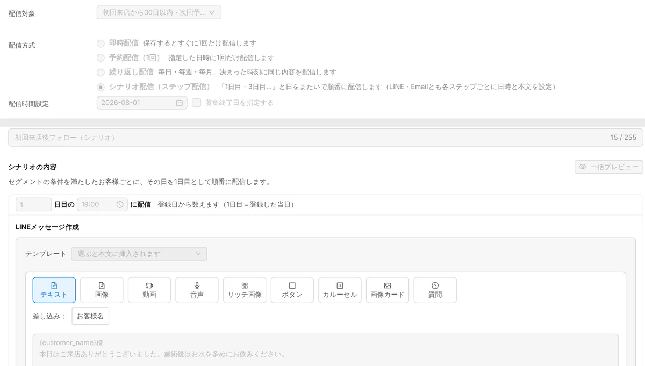Click clock icon in the 19:00 time field
Viewport: 645px width, 366px height.
coord(120,204)
